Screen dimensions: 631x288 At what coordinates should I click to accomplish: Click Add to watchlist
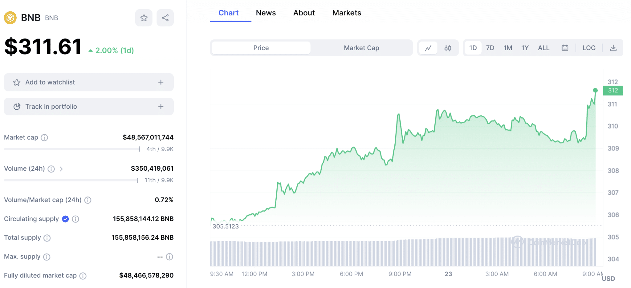(x=88, y=82)
